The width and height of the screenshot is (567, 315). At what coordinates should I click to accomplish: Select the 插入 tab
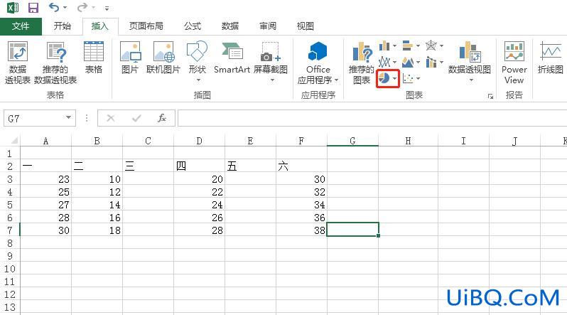pyautogui.click(x=99, y=26)
